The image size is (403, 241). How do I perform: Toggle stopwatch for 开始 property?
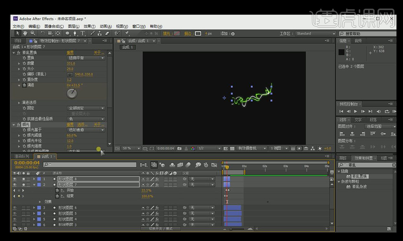[x=57, y=191]
